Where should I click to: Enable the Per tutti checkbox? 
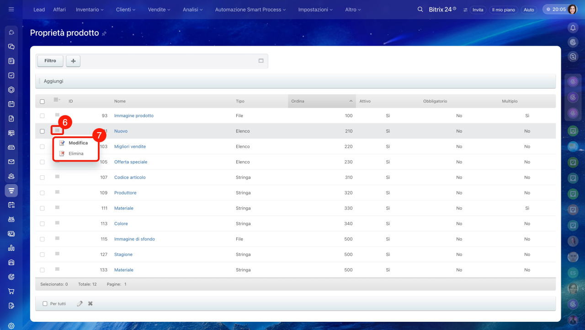click(x=45, y=303)
